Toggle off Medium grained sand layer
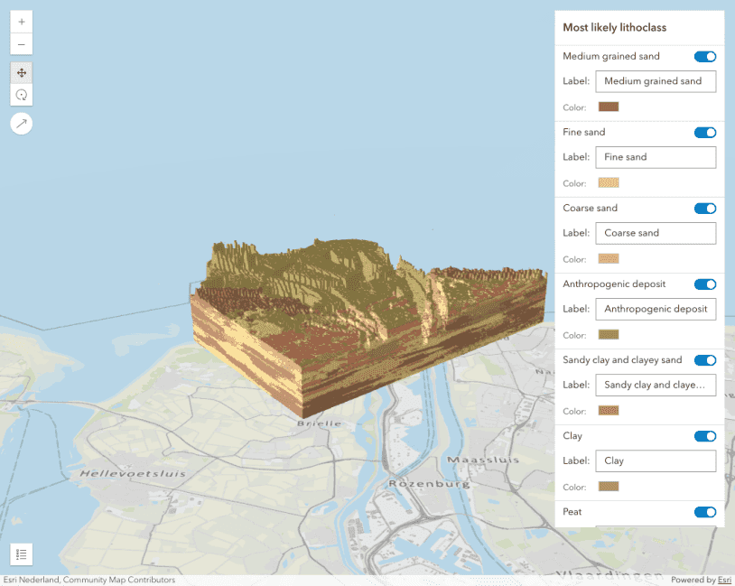735x586 pixels. pos(704,57)
